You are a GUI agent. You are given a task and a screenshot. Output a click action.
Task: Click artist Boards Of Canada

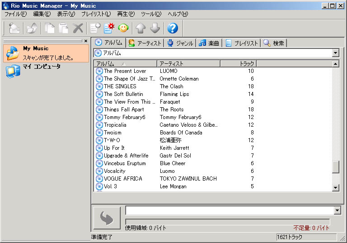click(x=181, y=133)
